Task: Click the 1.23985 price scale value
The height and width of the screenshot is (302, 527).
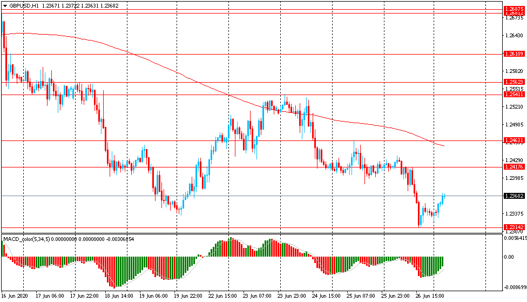Action: click(x=514, y=178)
